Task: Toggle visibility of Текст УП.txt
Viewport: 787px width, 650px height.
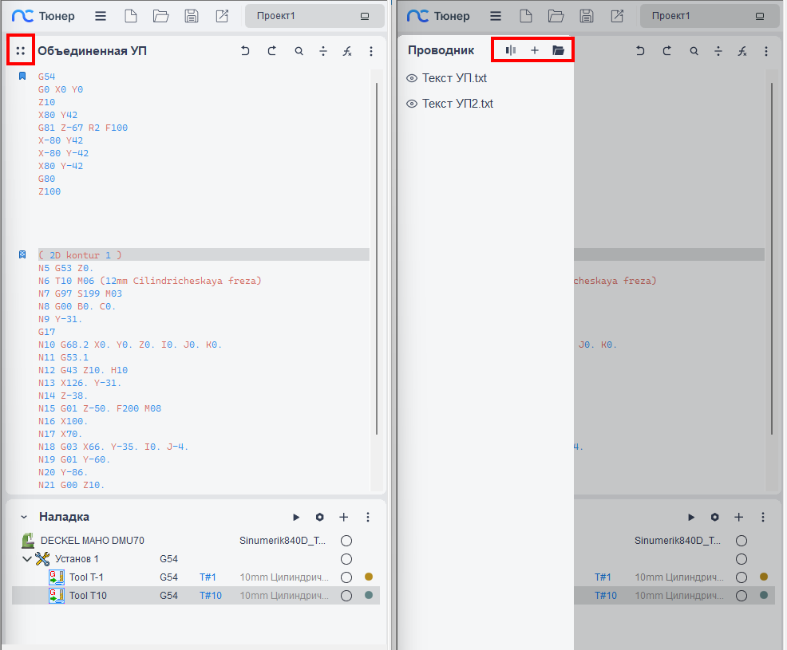Action: (412, 78)
